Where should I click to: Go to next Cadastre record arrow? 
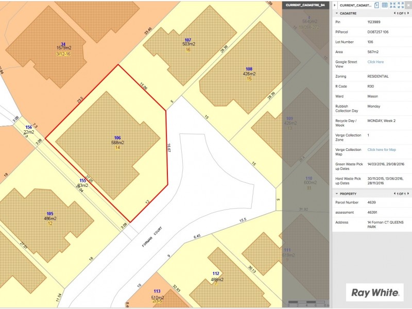[408, 13]
